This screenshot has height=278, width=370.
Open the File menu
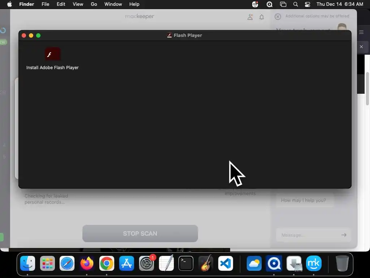(45, 4)
